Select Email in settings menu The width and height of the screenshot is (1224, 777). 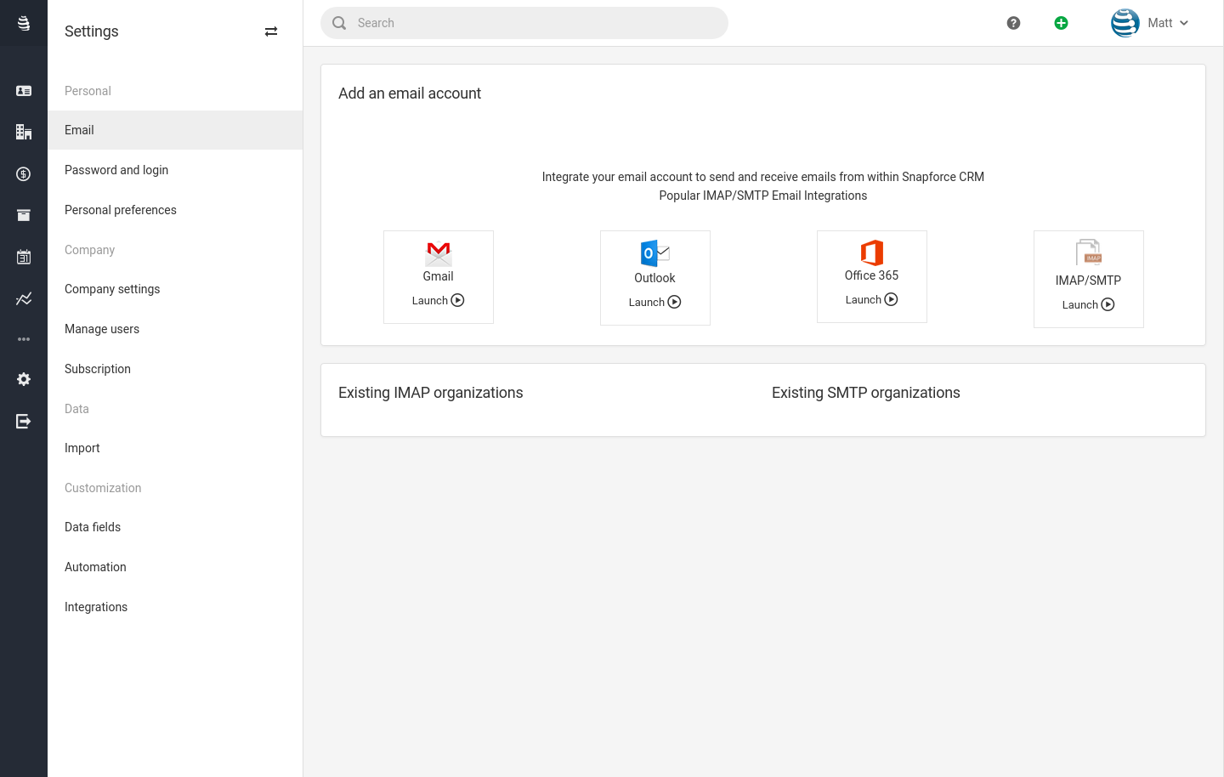(175, 130)
